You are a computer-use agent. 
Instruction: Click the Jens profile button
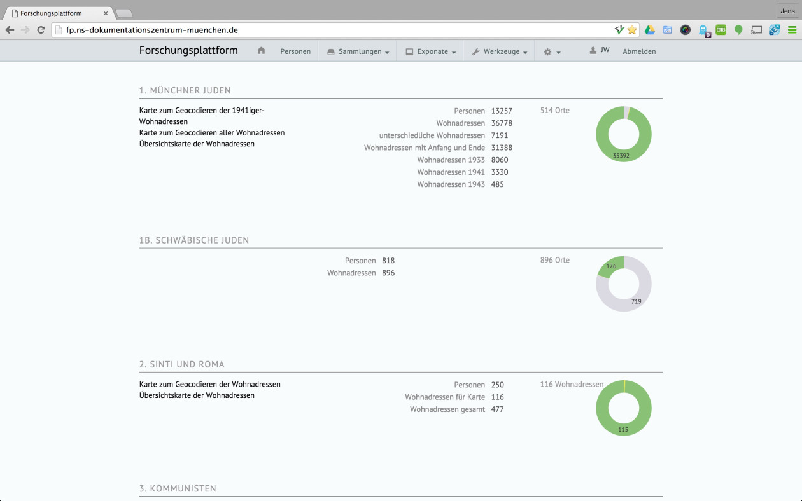(x=787, y=11)
